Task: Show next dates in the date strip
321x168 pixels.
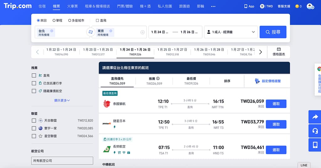Action: [x=260, y=52]
